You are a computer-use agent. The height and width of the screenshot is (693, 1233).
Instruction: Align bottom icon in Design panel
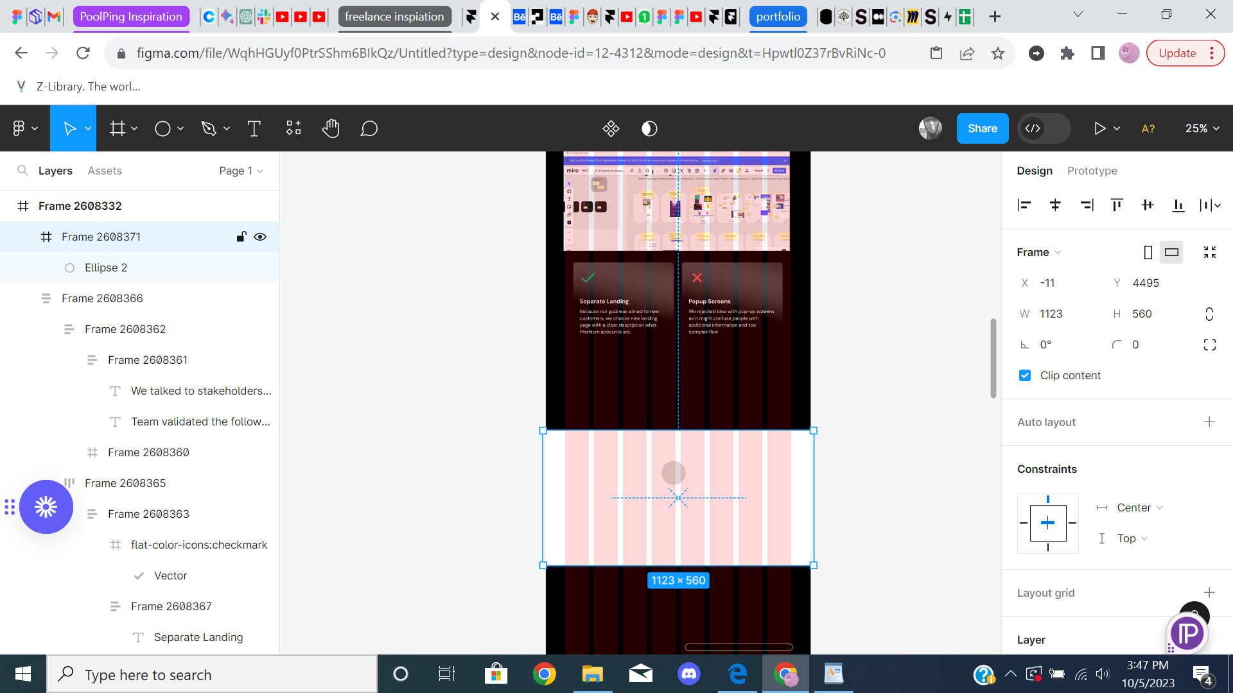click(1178, 205)
